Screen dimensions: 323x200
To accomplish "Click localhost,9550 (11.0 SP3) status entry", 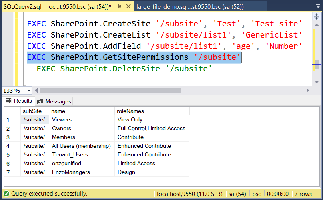I will [190, 194].
